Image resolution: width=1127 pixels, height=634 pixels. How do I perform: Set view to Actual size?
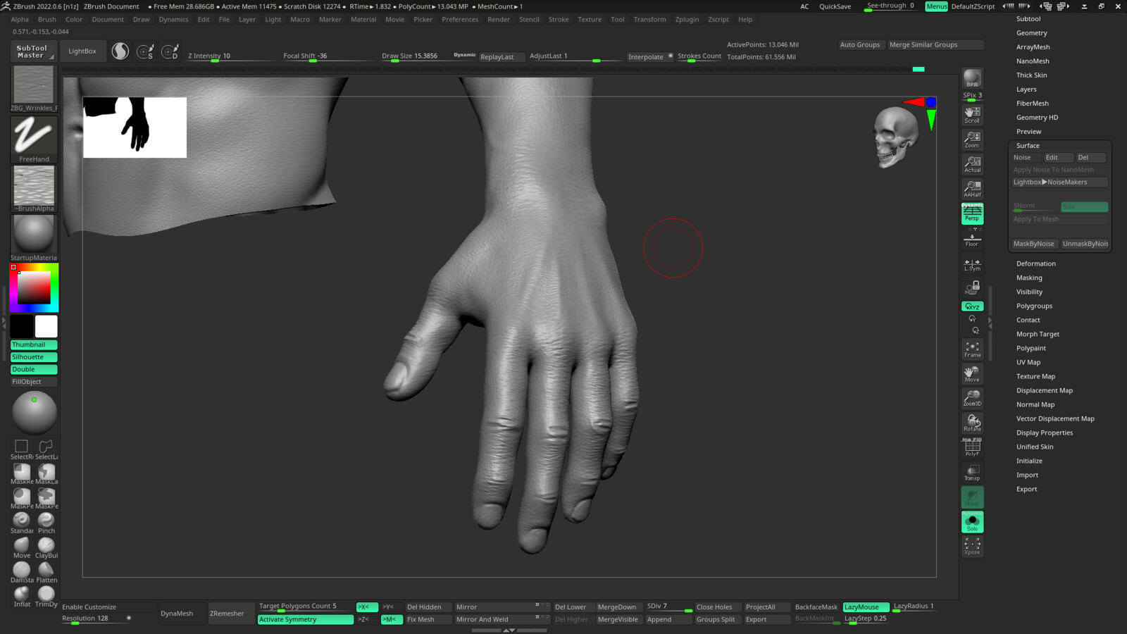(x=972, y=163)
